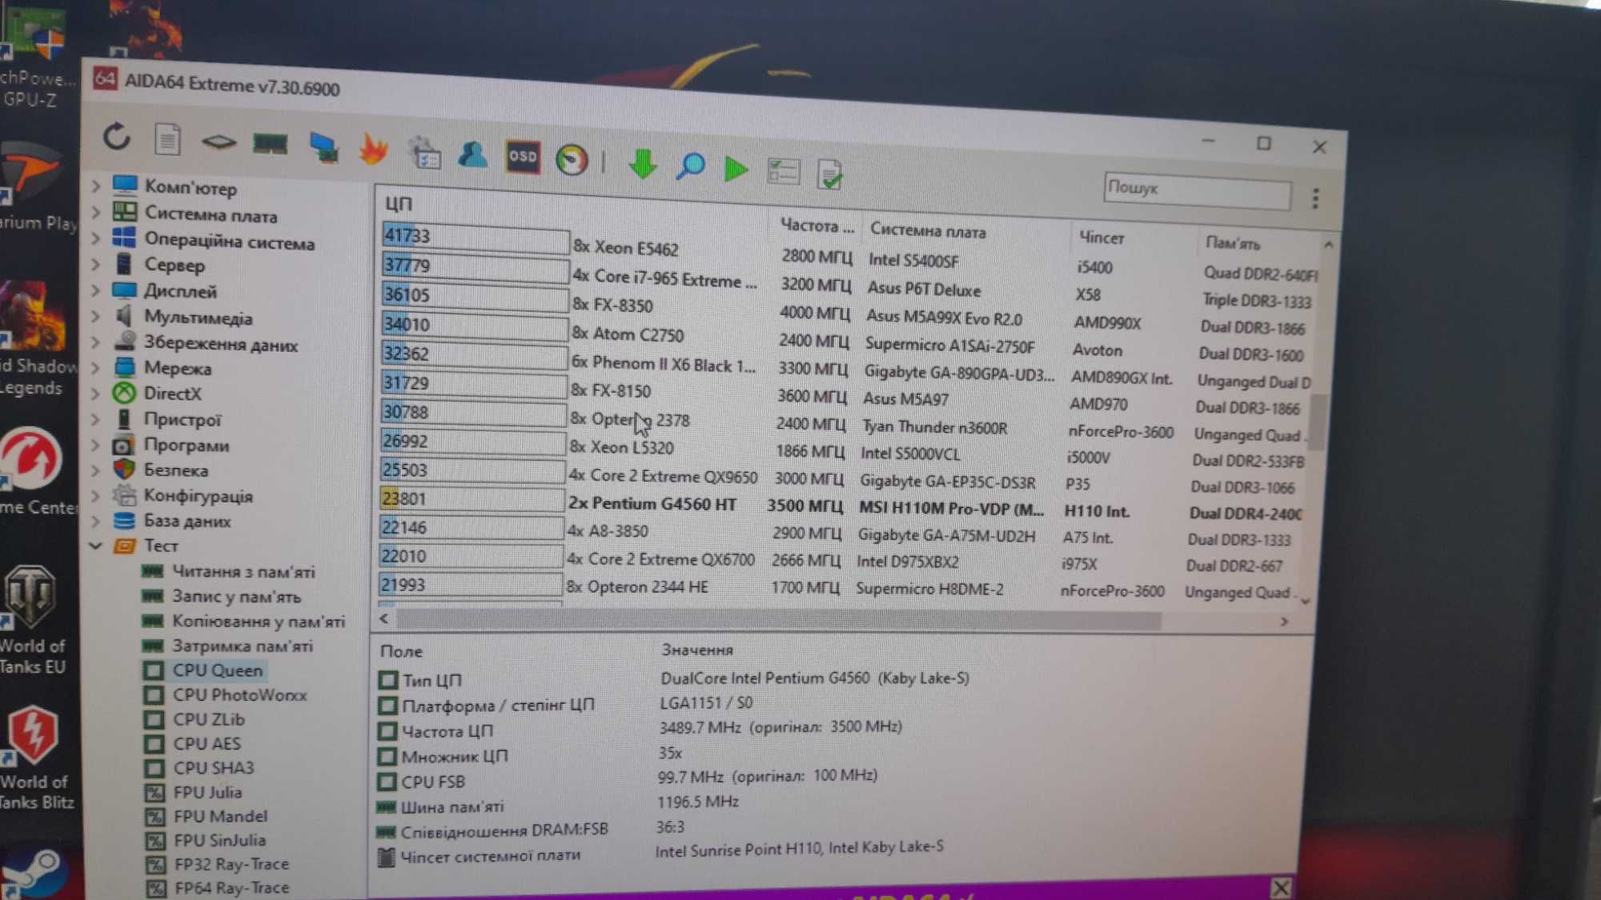Open the three-dot options menu

(1315, 198)
